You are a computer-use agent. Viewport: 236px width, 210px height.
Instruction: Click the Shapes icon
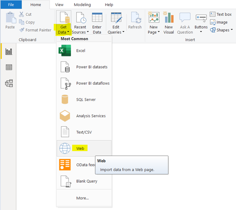pyautogui.click(x=213, y=30)
